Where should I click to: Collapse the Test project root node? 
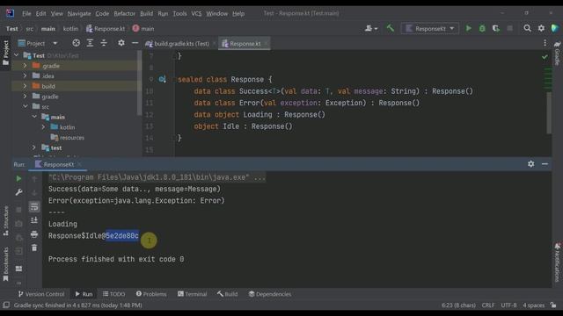click(x=17, y=55)
